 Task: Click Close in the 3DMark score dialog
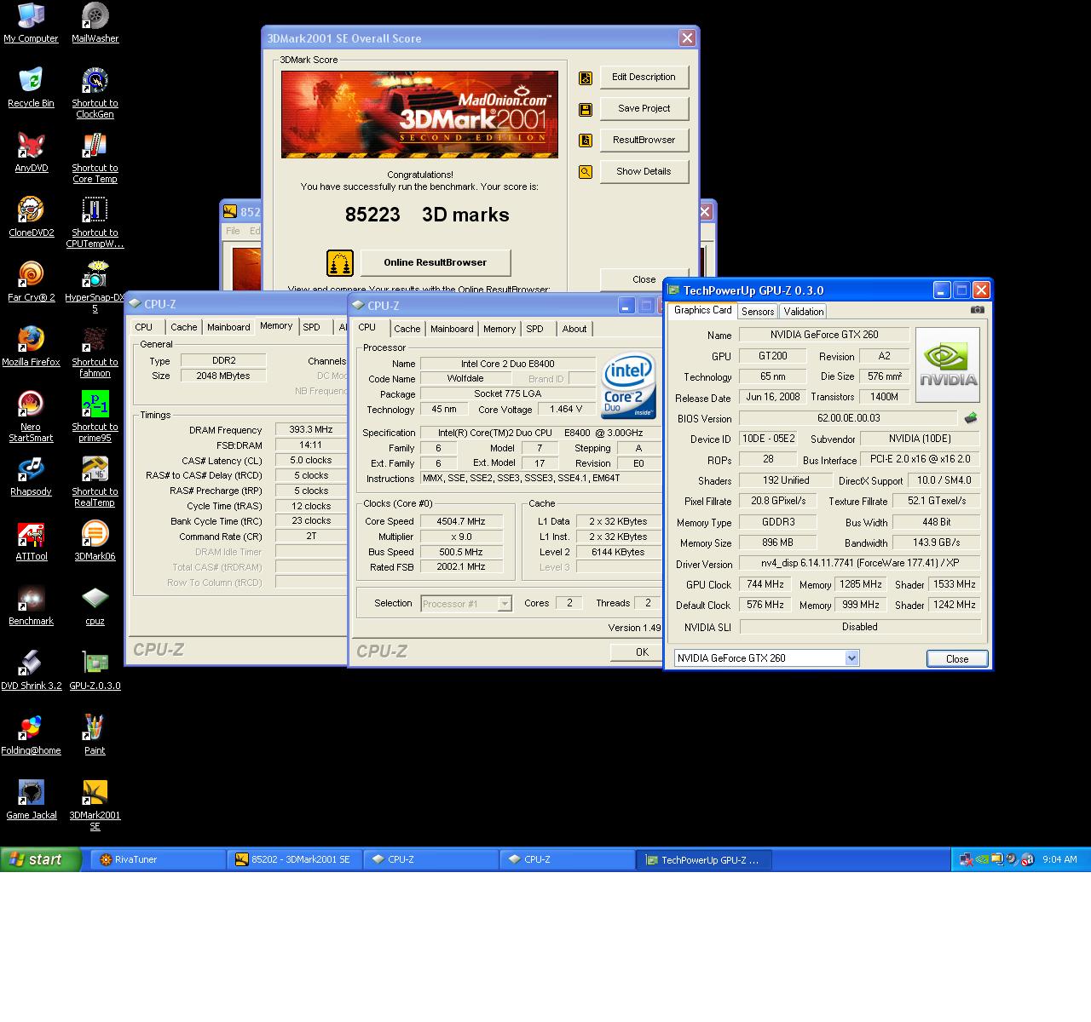tap(644, 279)
